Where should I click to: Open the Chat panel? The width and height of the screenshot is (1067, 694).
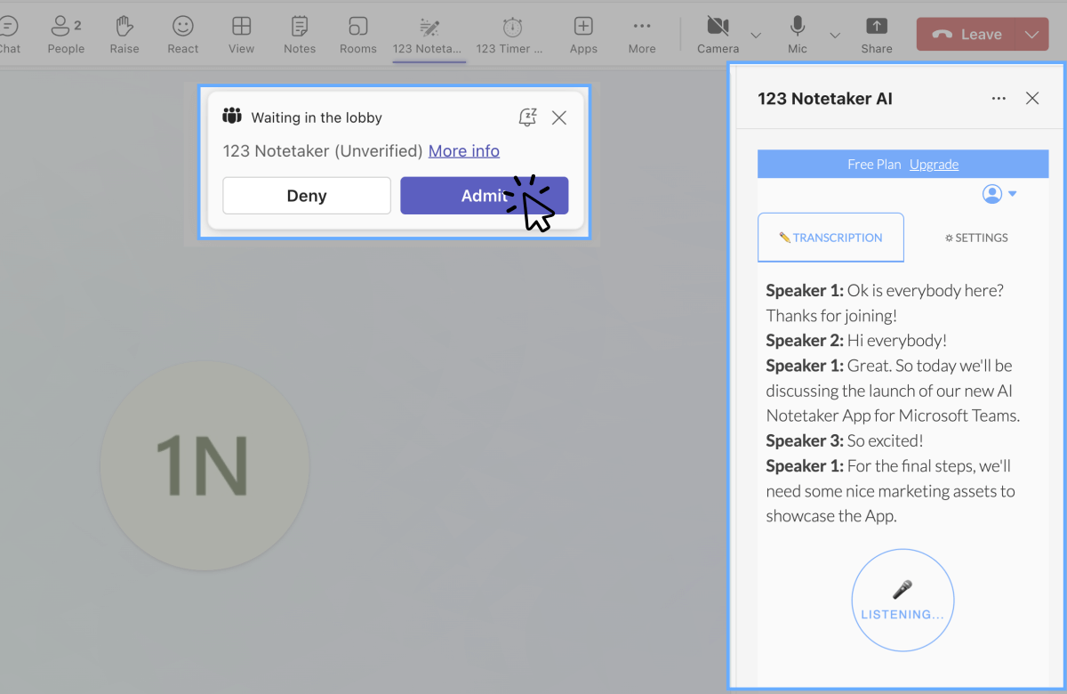tap(9, 35)
